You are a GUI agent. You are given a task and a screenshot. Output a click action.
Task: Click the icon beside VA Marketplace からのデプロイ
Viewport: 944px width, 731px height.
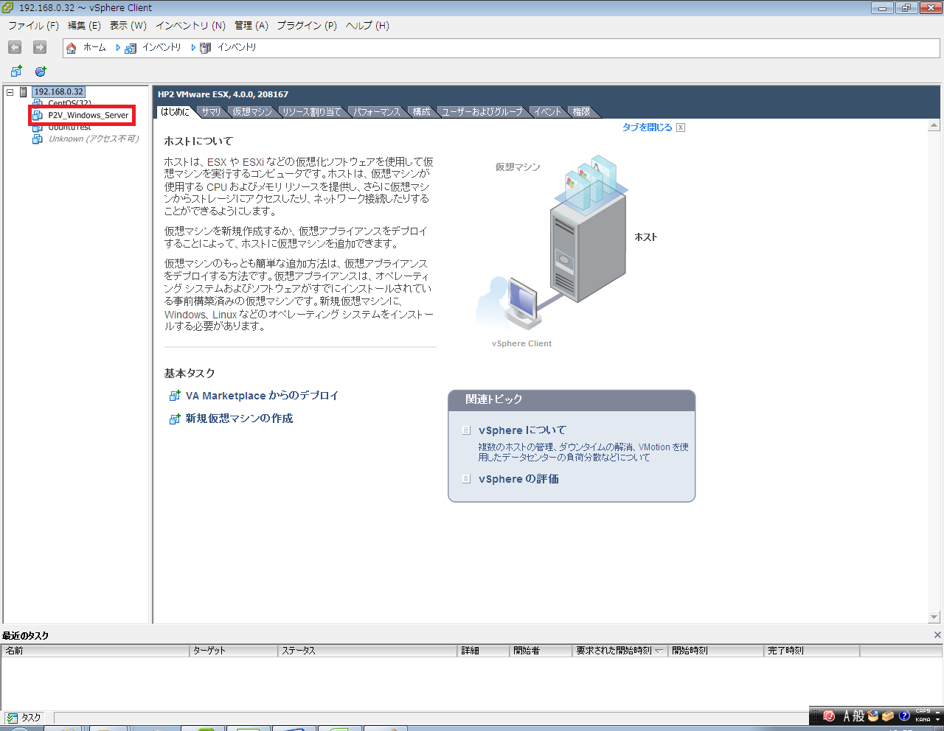click(x=175, y=396)
